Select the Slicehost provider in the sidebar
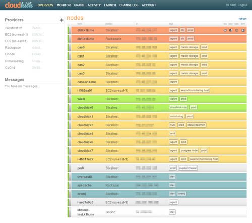252x223 pixels. coord(13,28)
